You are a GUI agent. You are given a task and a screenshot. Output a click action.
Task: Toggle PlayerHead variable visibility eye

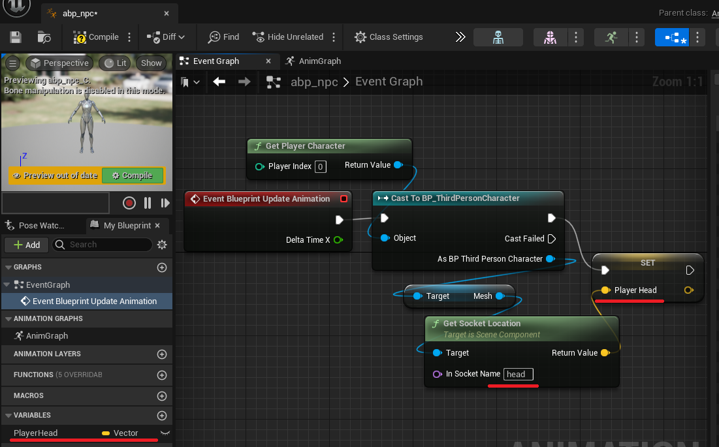tap(165, 433)
